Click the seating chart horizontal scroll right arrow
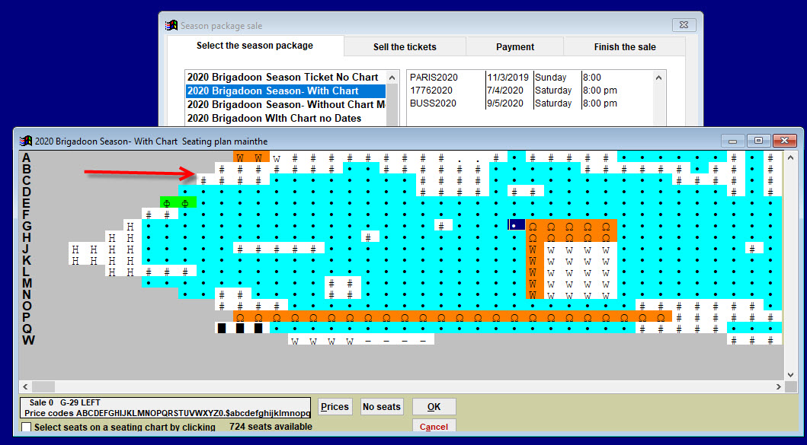807x445 pixels. [778, 386]
